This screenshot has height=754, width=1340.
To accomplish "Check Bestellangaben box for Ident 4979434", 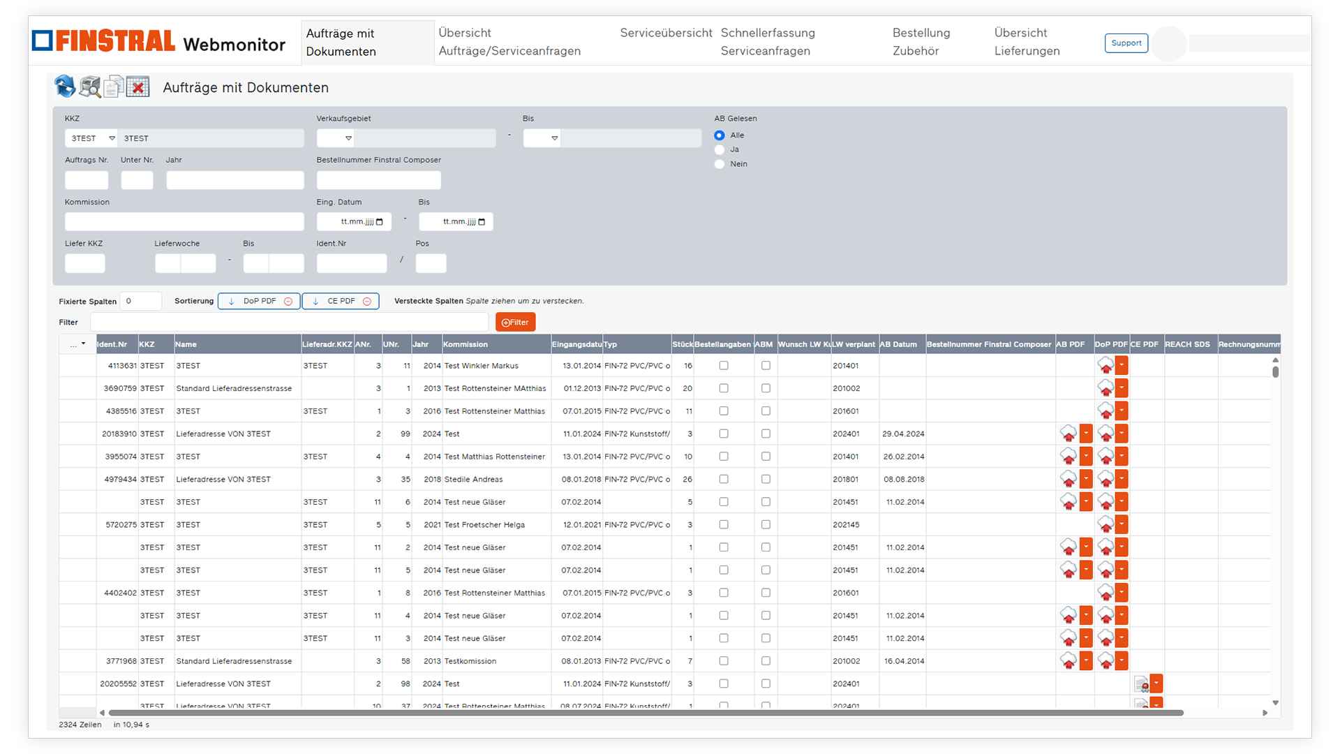I will [x=724, y=479].
